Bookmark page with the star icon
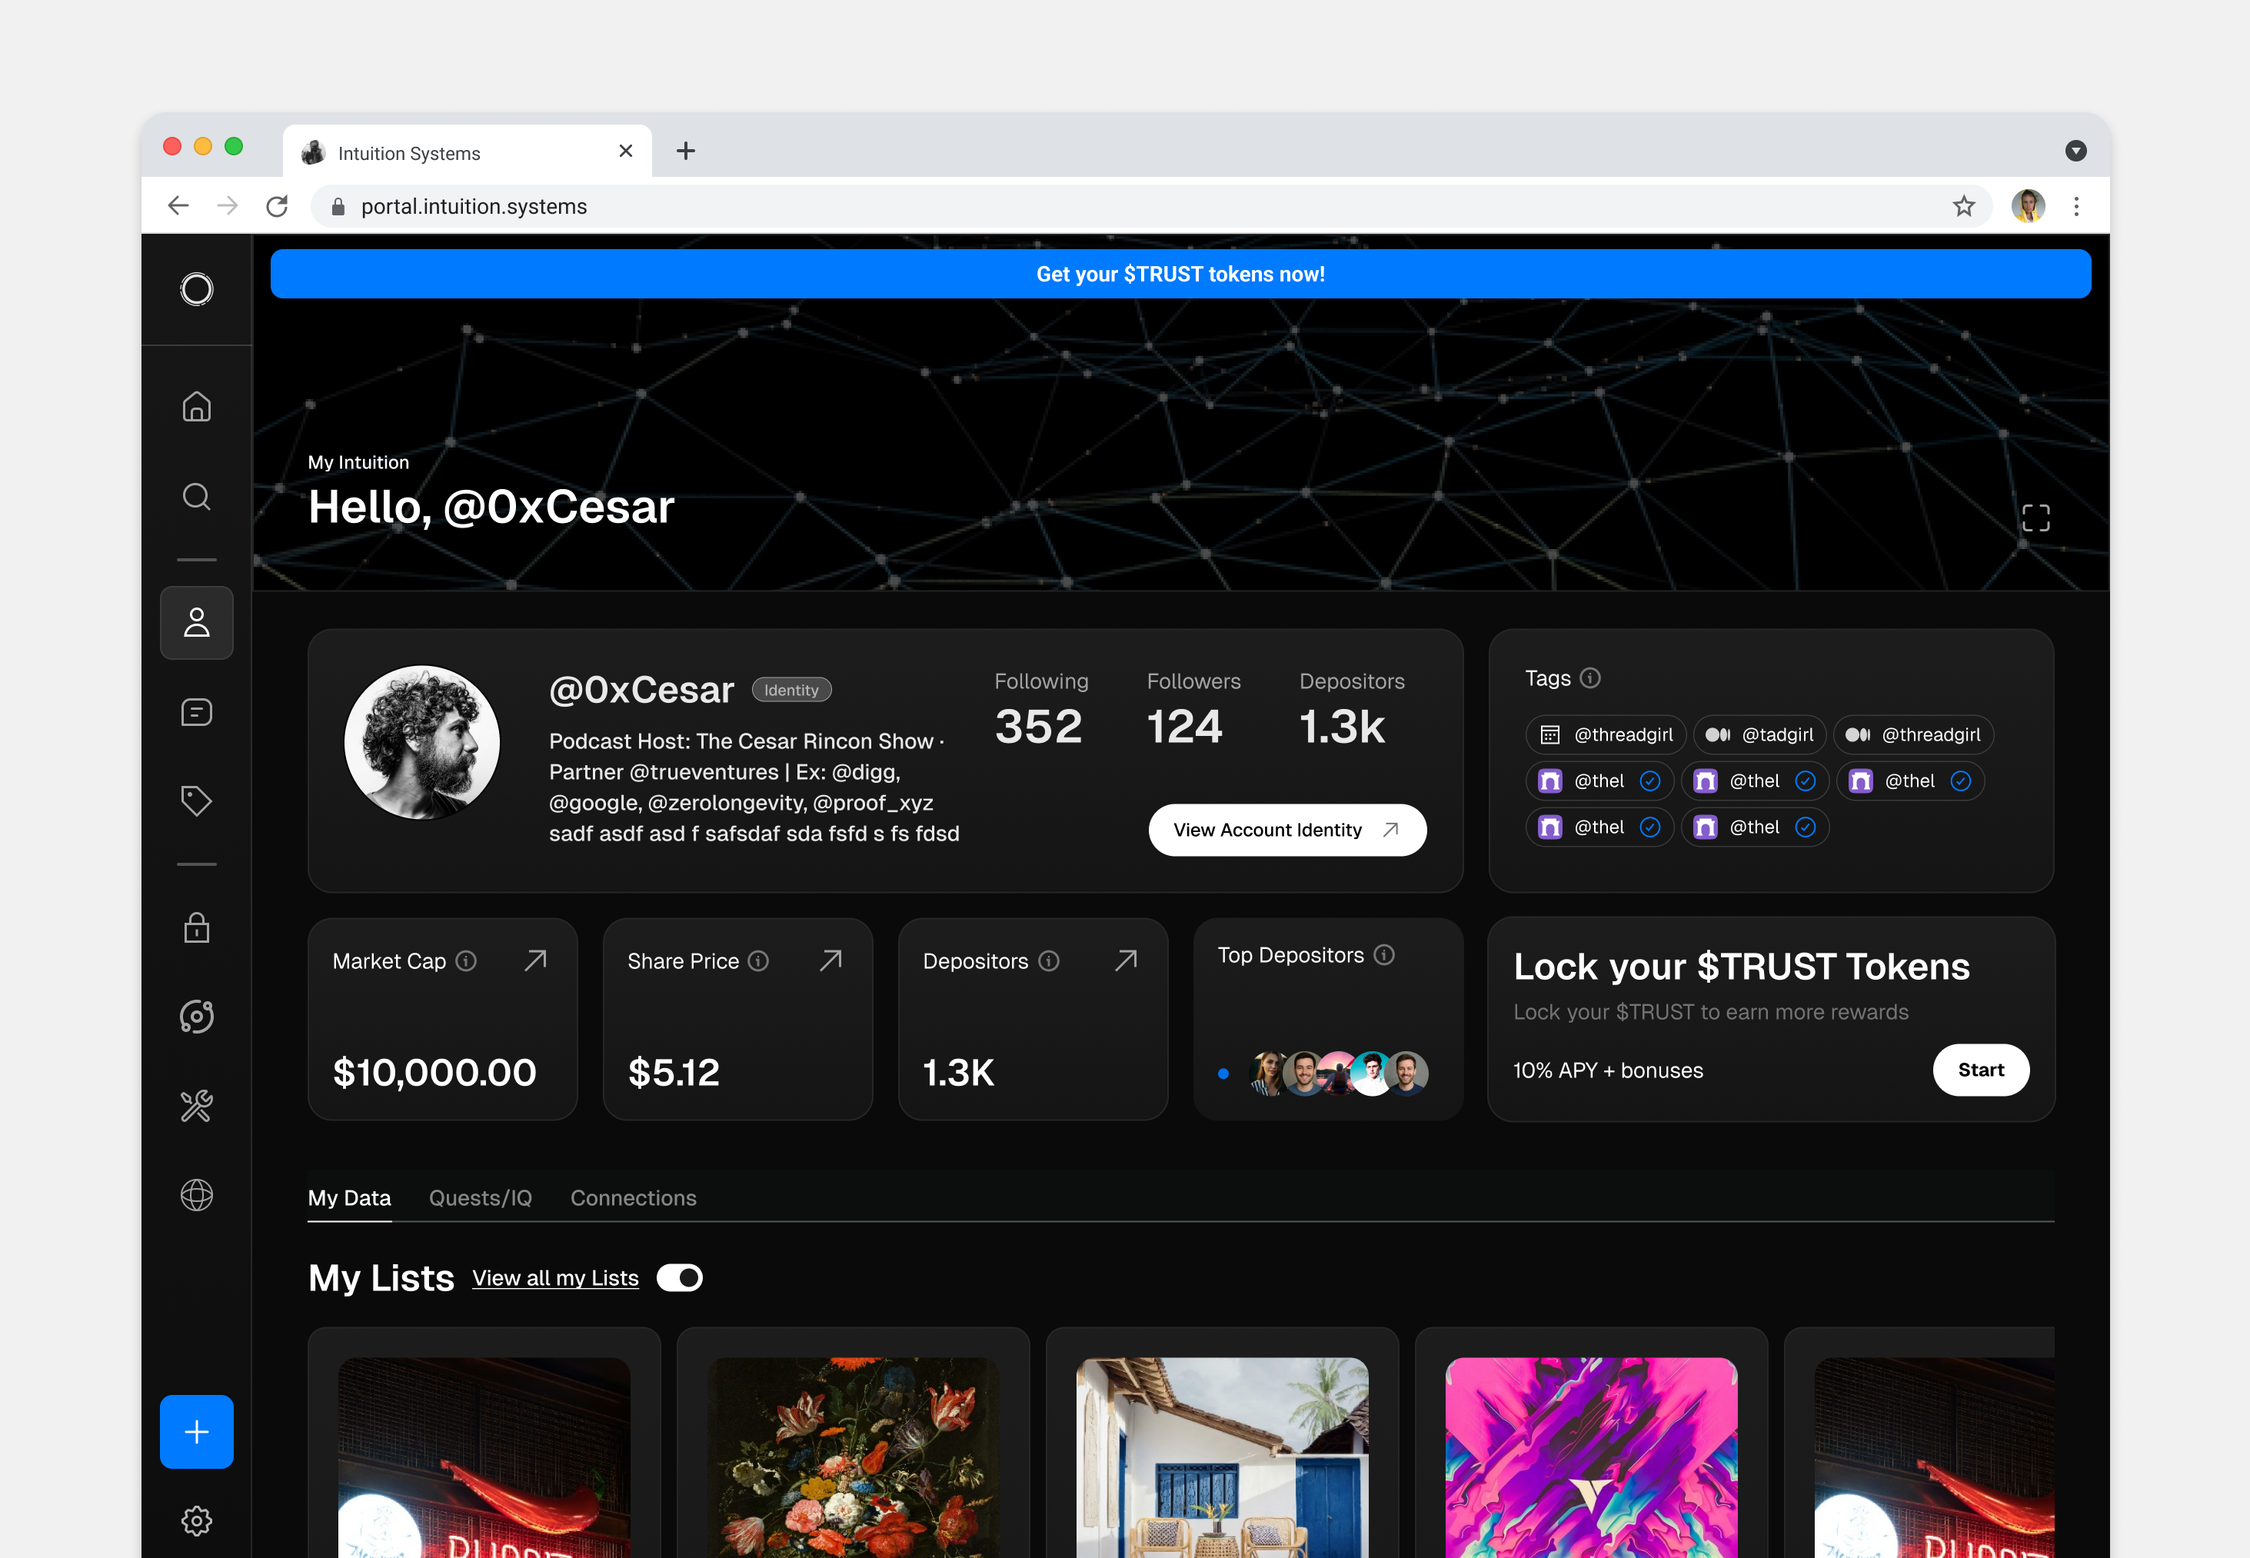2250x1558 pixels. click(1963, 206)
